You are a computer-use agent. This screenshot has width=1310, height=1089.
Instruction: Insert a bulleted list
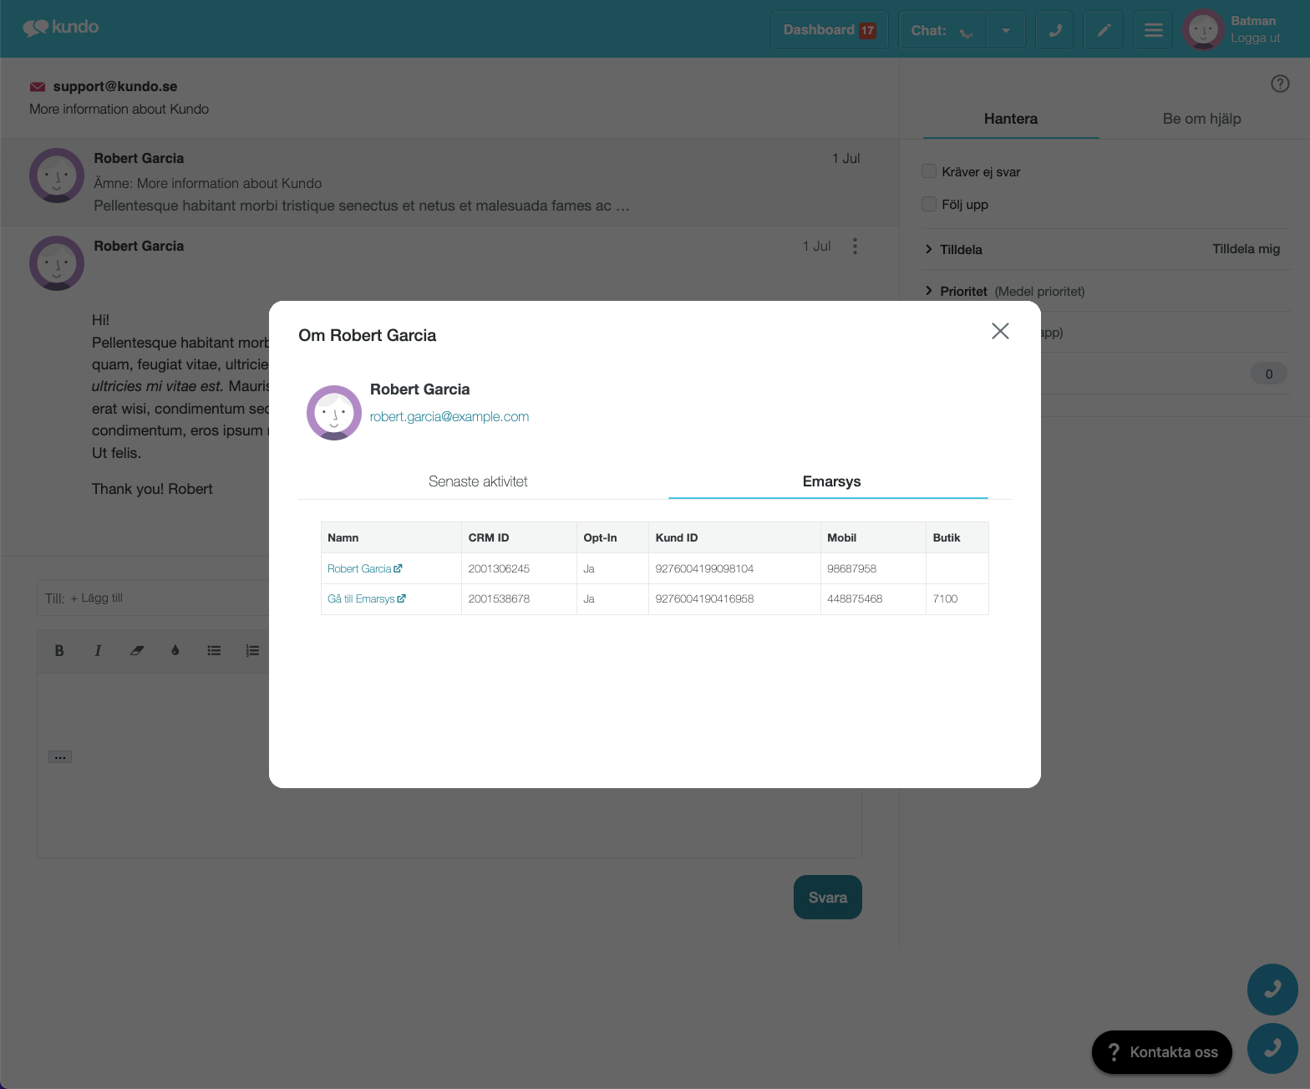pos(214,651)
